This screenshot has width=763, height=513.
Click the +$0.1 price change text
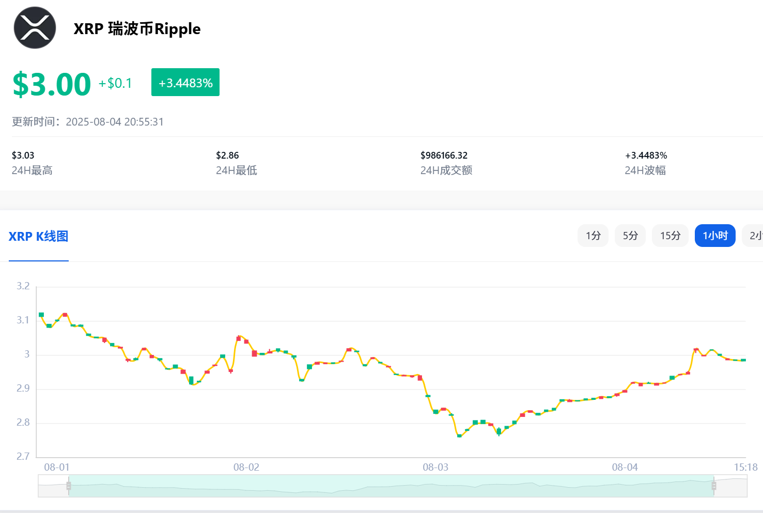click(x=115, y=83)
